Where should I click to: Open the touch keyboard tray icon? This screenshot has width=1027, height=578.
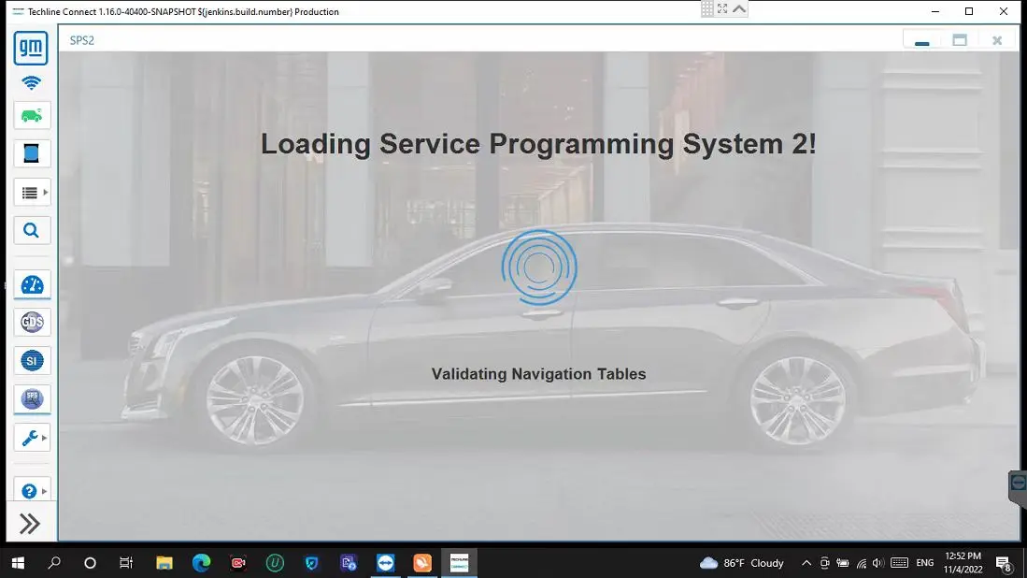click(x=899, y=563)
